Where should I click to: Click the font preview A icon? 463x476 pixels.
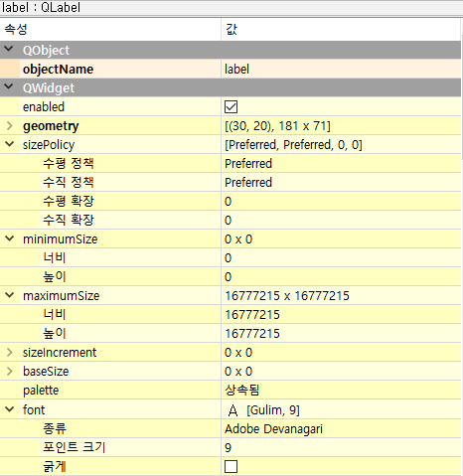pos(232,410)
